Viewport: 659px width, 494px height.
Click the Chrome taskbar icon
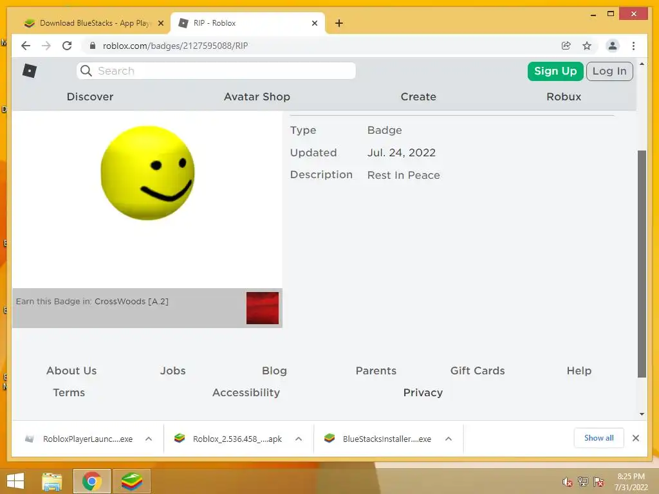[91, 481]
